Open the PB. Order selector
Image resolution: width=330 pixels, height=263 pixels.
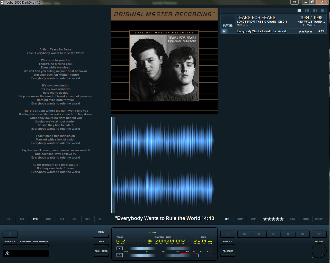[228, 255]
